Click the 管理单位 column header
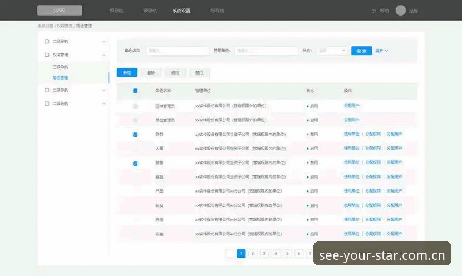Image resolution: width=462 pixels, height=276 pixels. pyautogui.click(x=203, y=91)
